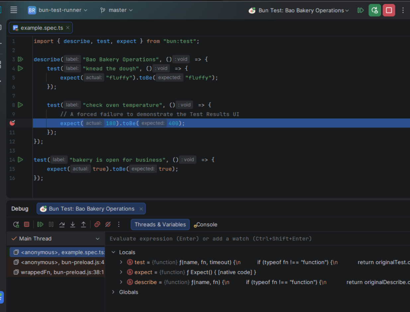Image resolution: width=410 pixels, height=312 pixels.
Task: Switch to the Console tab
Action: pos(206,225)
